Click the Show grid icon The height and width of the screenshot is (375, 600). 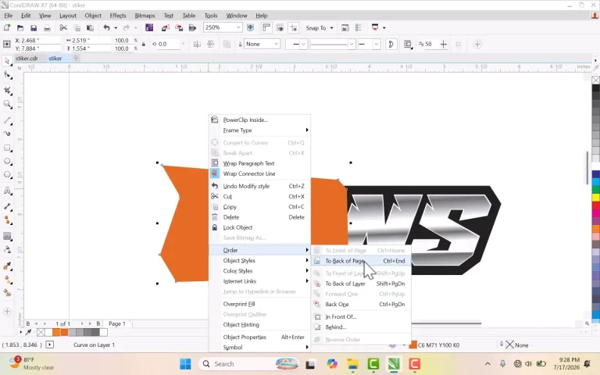[x=280, y=27]
